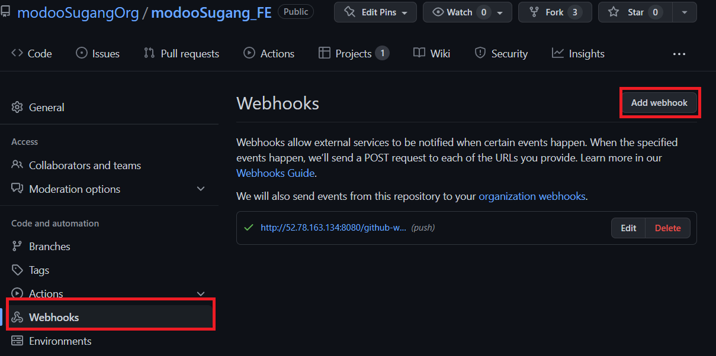Delete the 52.78.163.134 webhook
Viewport: 716px width, 356px height.
tap(668, 228)
